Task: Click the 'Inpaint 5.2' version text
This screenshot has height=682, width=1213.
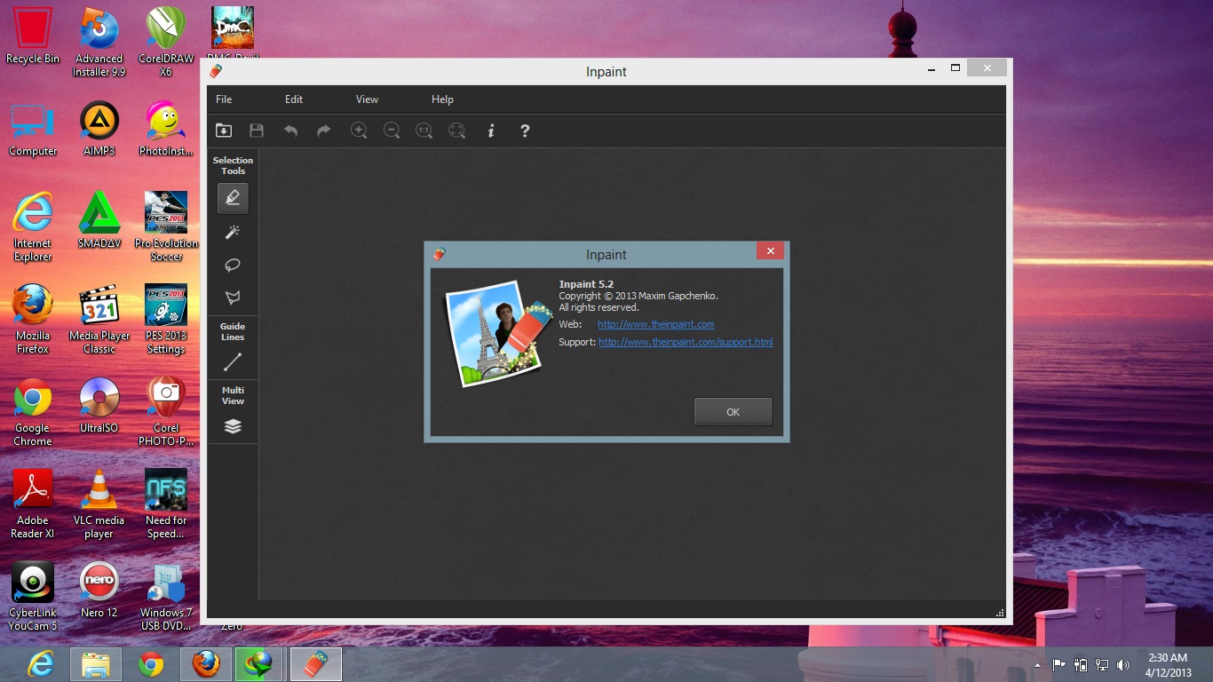Action: tap(586, 284)
